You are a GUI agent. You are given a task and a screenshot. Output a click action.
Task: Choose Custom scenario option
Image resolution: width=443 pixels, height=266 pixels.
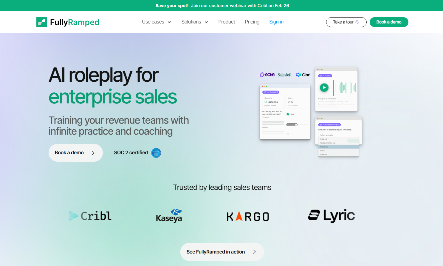pos(338,155)
